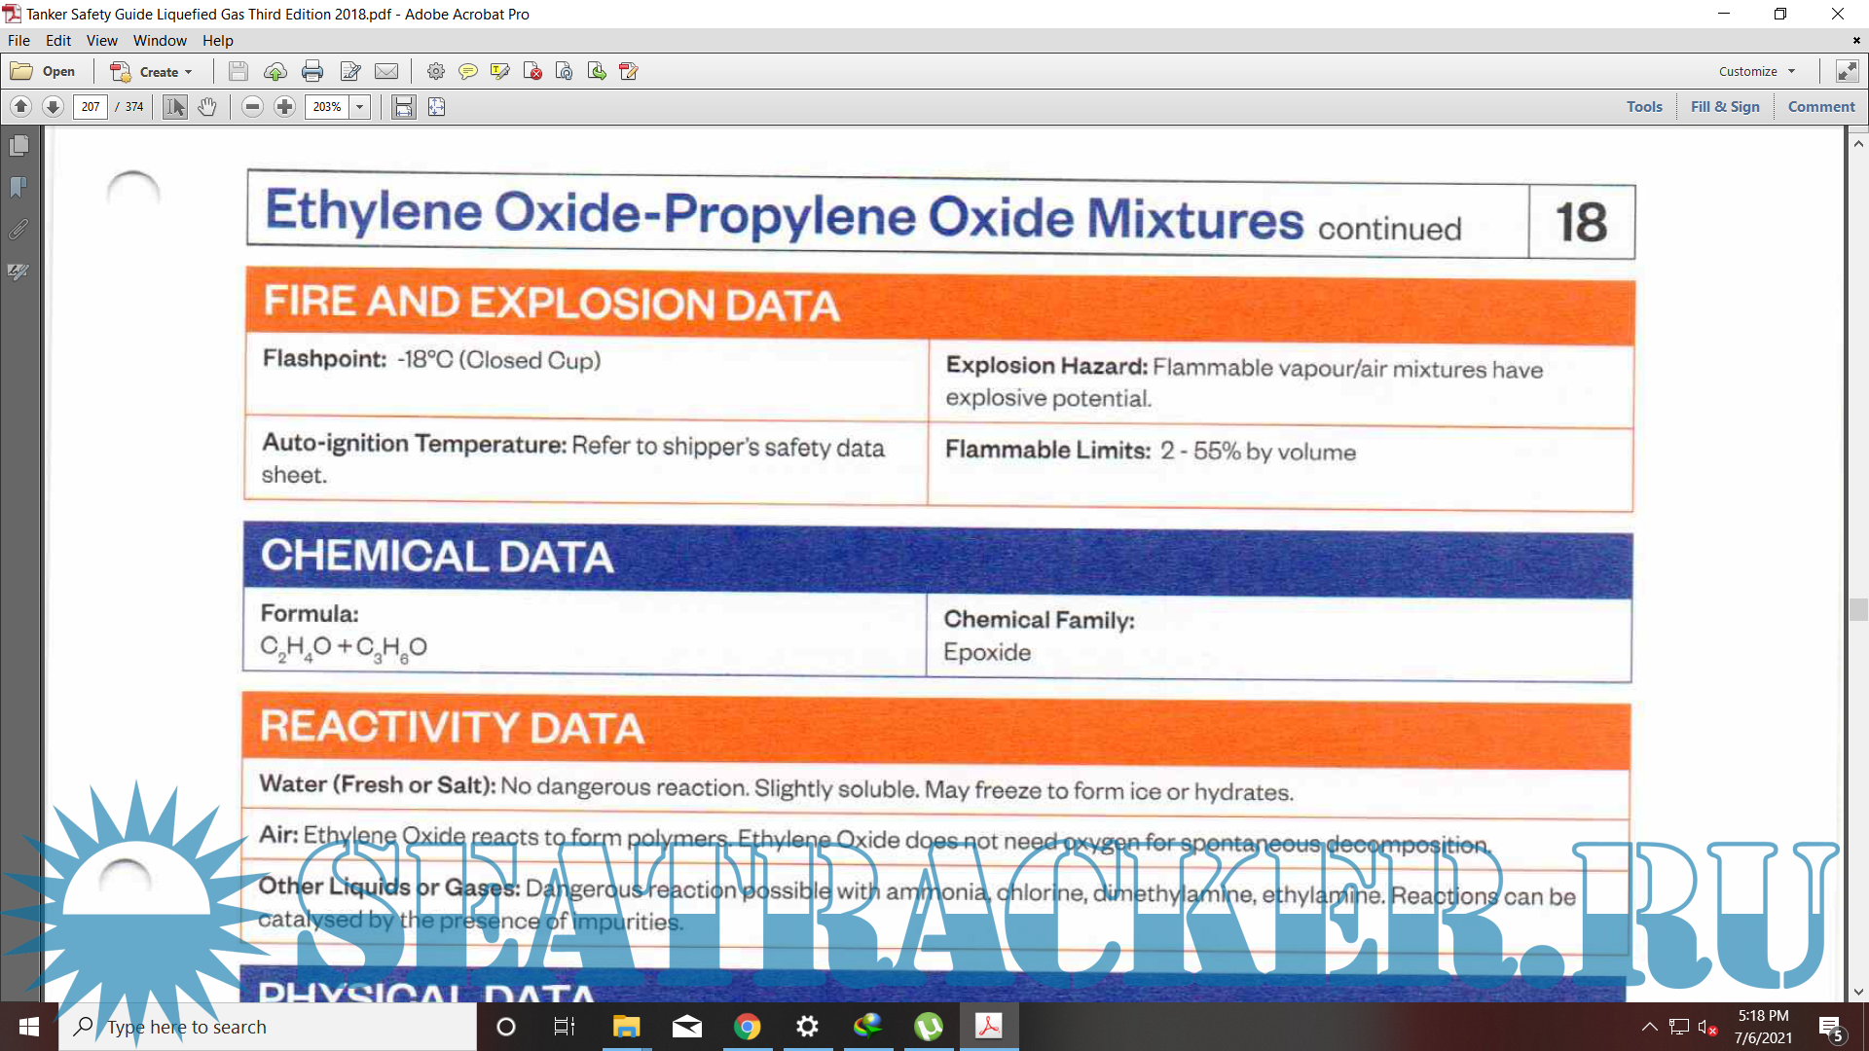1869x1051 pixels.
Task: Open the Page Thumbnails side panel
Action: tap(18, 146)
